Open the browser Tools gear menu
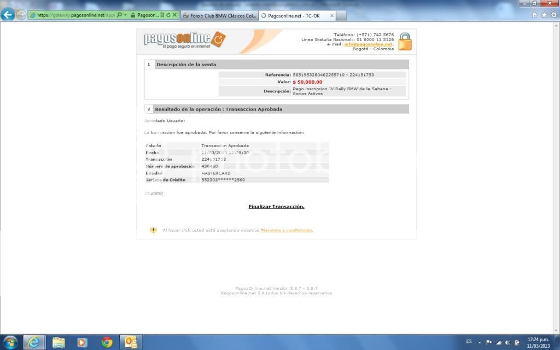560x350 pixels. click(553, 15)
